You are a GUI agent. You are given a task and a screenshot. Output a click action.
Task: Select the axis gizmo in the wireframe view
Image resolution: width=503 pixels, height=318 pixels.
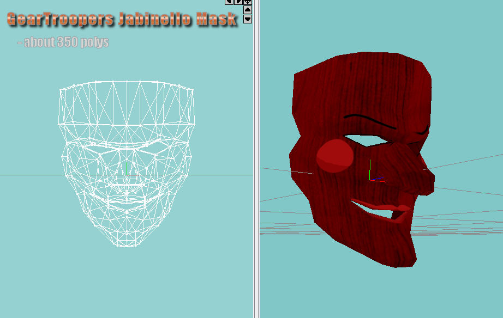point(127,169)
